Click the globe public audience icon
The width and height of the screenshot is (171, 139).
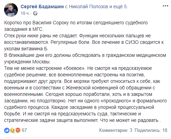coord(35,13)
